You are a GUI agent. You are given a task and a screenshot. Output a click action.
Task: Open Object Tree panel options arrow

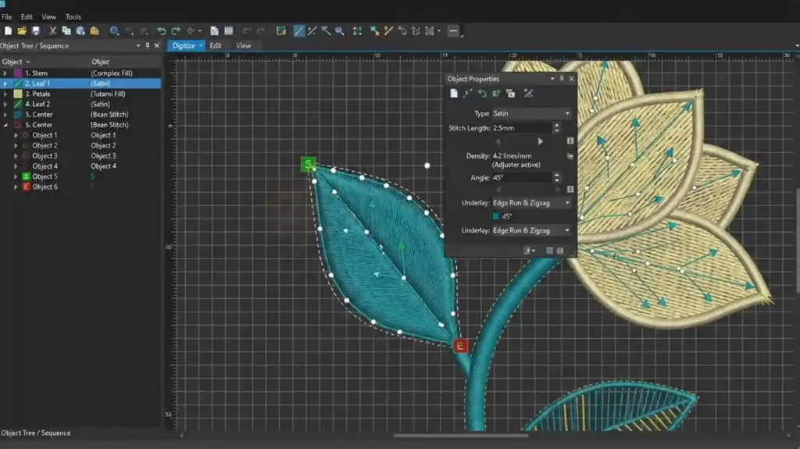click(138, 45)
